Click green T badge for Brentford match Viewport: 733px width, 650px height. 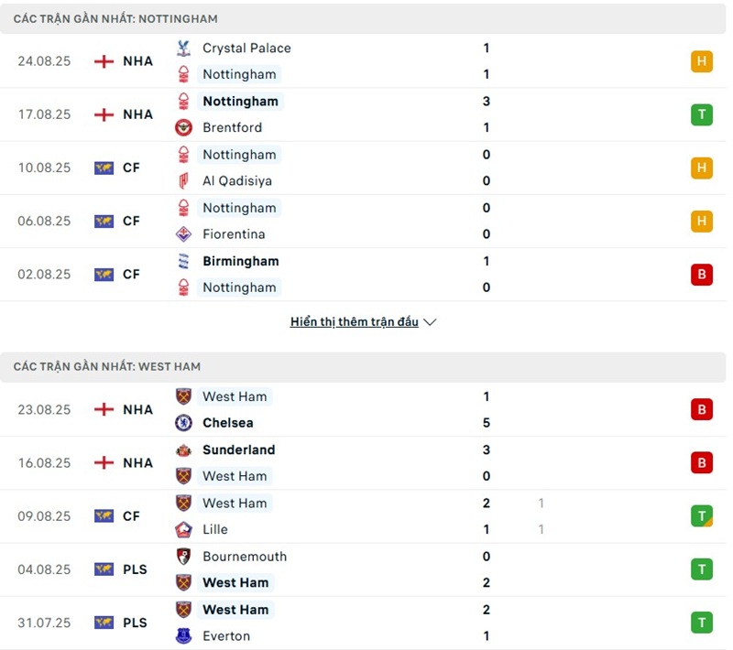(702, 114)
